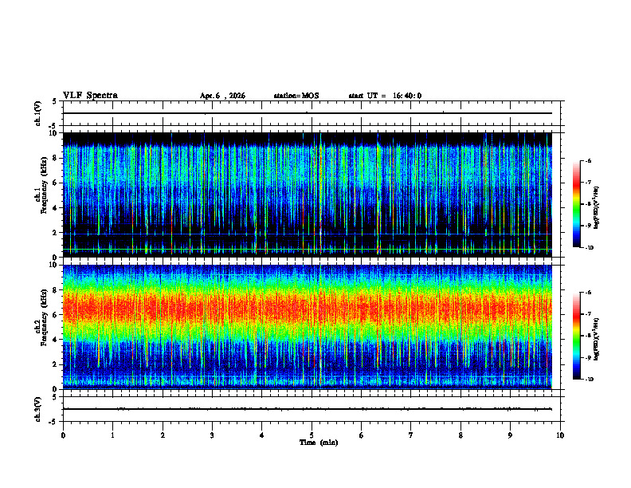Click time axis tick label "8"
The width and height of the screenshot is (631, 488).
[461, 435]
